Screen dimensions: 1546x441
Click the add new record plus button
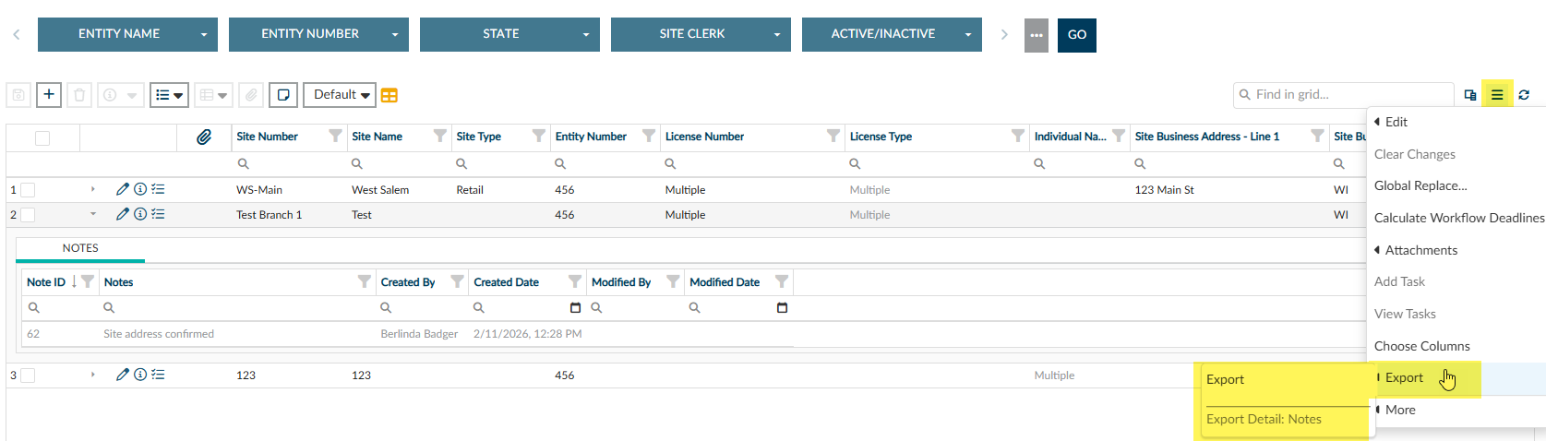click(x=49, y=95)
